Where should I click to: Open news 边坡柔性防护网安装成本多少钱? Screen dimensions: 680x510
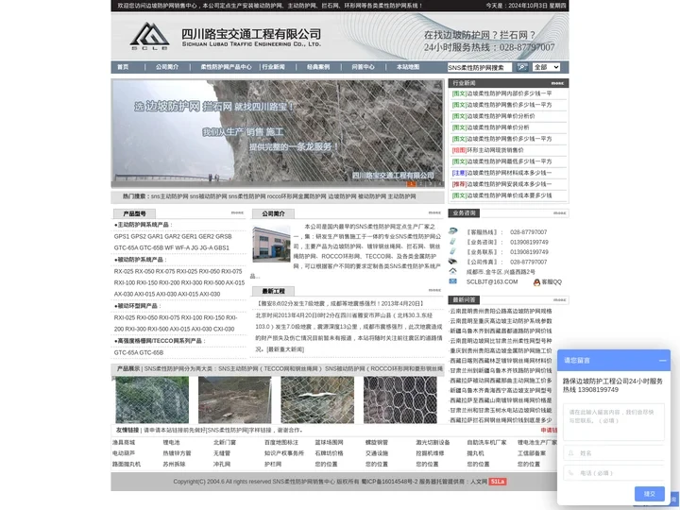point(509,184)
